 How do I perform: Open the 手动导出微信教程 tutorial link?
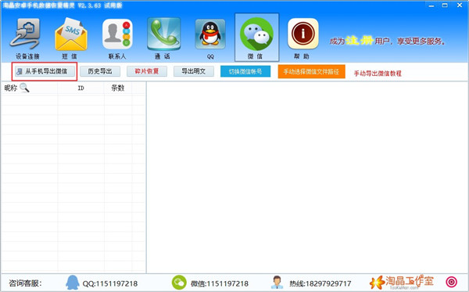click(378, 74)
